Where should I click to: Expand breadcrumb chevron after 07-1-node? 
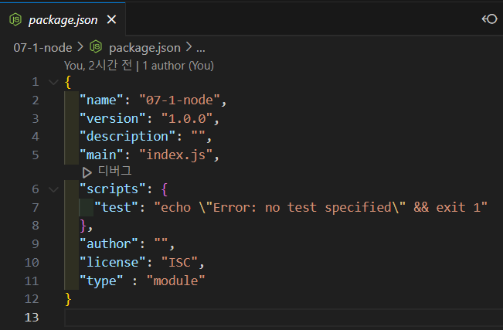(80, 47)
